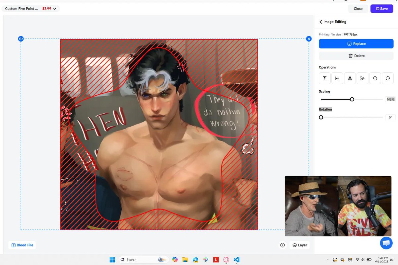Remove the image with the blue X handle

[309, 39]
